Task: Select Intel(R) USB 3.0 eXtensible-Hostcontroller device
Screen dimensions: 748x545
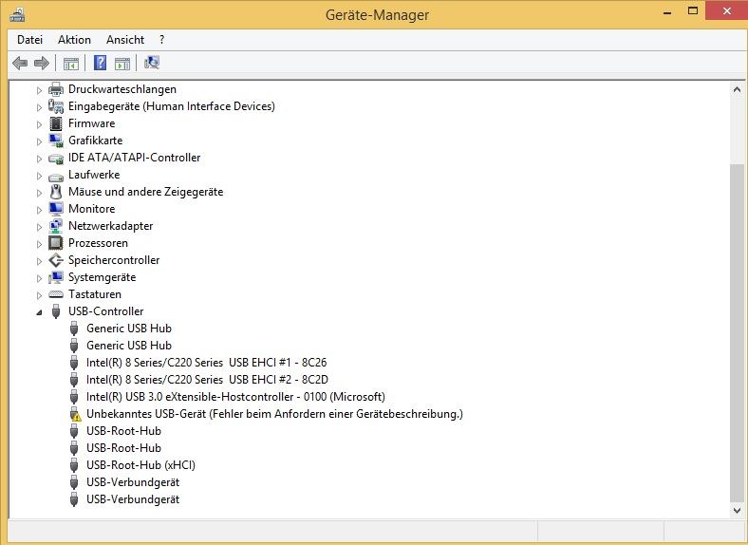Action: [x=235, y=397]
